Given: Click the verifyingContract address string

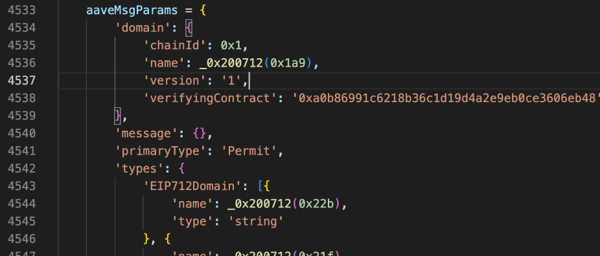Looking at the screenshot, I should pos(446,98).
